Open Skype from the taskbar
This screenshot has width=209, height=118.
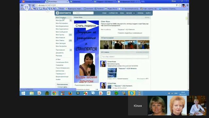click(x=132, y=93)
